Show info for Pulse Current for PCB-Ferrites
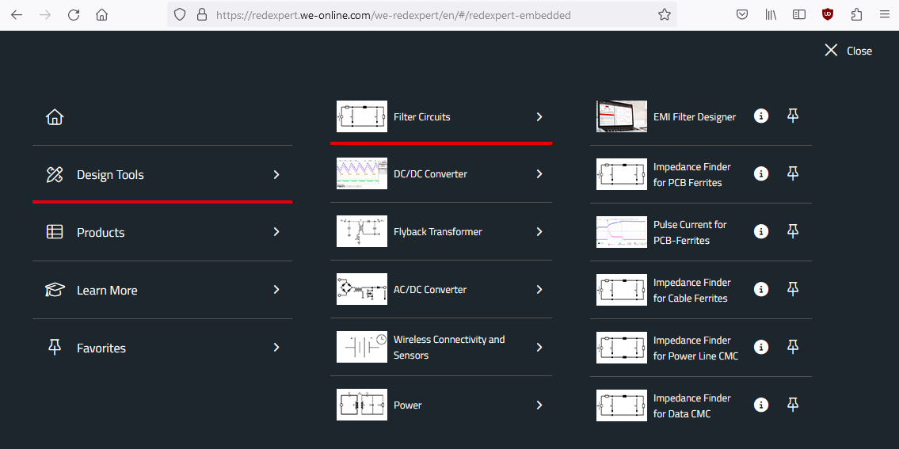Image resolution: width=899 pixels, height=449 pixels. coord(761,232)
